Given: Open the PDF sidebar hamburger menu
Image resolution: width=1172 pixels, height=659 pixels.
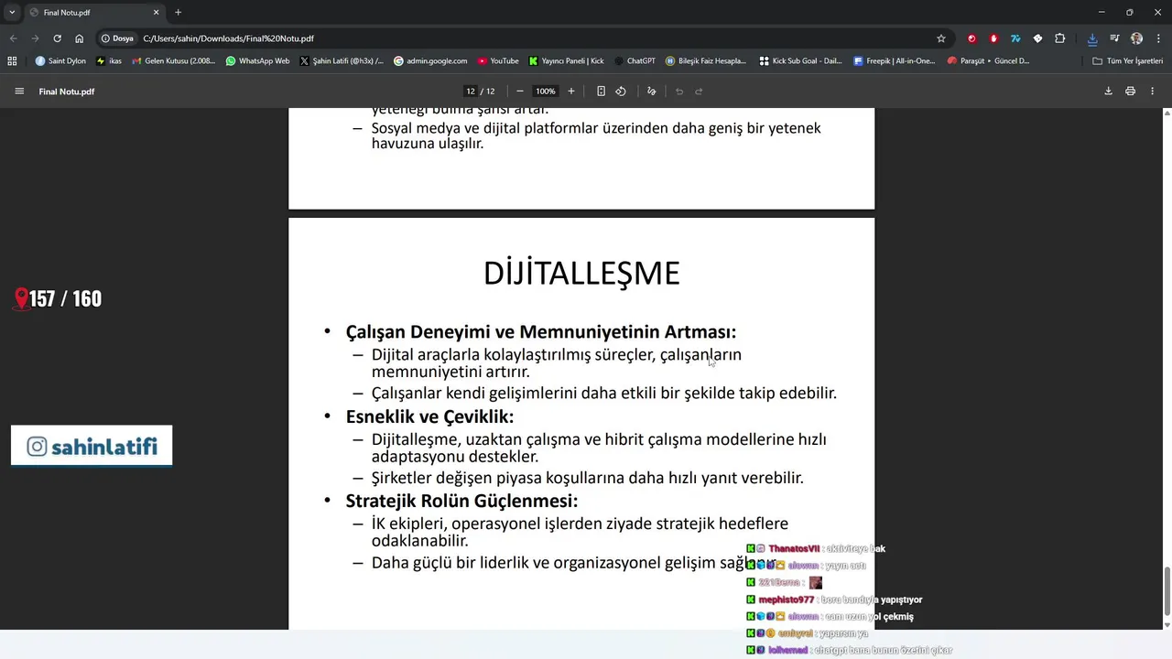Looking at the screenshot, I should [x=19, y=92].
